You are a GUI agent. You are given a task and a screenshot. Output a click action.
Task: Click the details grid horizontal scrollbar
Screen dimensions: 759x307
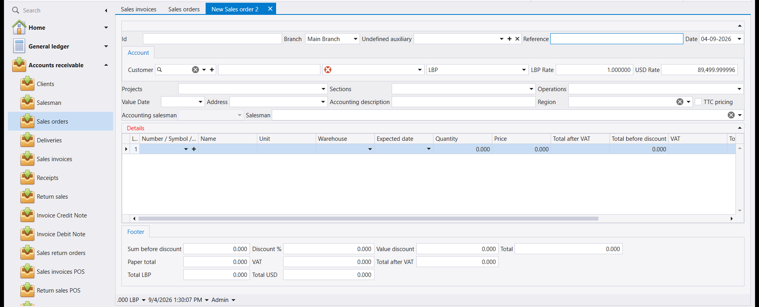(368, 219)
